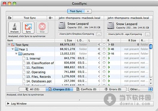Show Changes (53) filter
158x111 pixels.
pos(59,89)
